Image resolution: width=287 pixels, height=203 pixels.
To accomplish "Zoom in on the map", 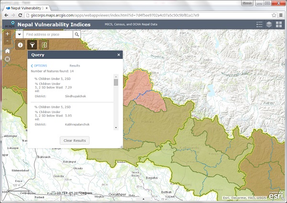I will click(x=7, y=34).
